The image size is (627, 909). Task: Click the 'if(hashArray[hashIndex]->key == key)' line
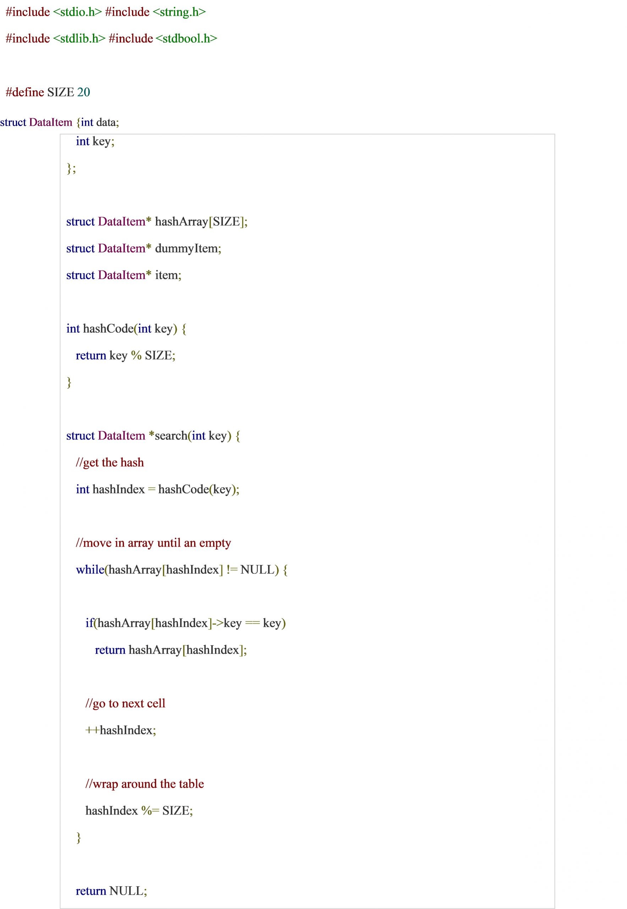[x=186, y=623]
